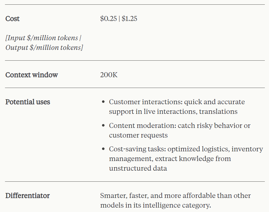The height and width of the screenshot is (212, 269).
Task: Click the Cost-saving tasks bullet text
Action: click(x=186, y=149)
